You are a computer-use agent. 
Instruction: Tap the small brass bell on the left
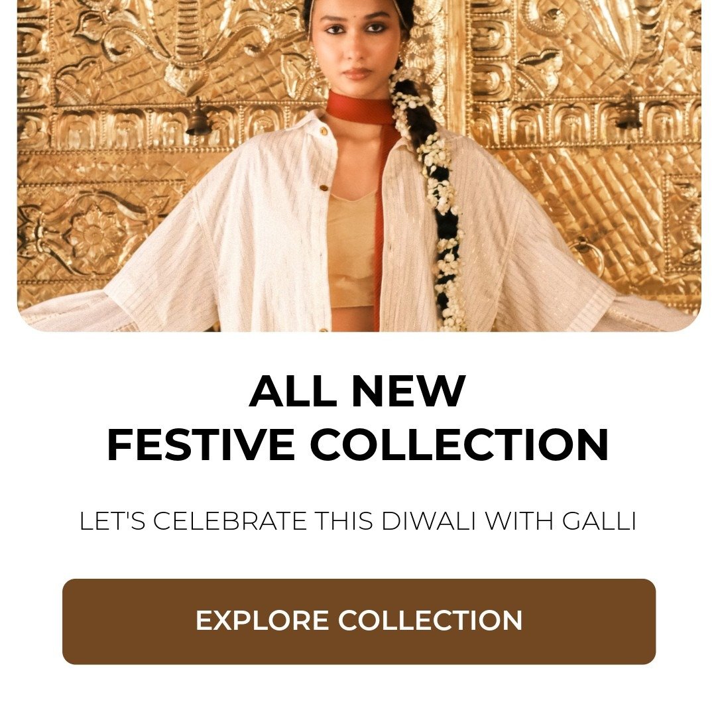coord(198,119)
